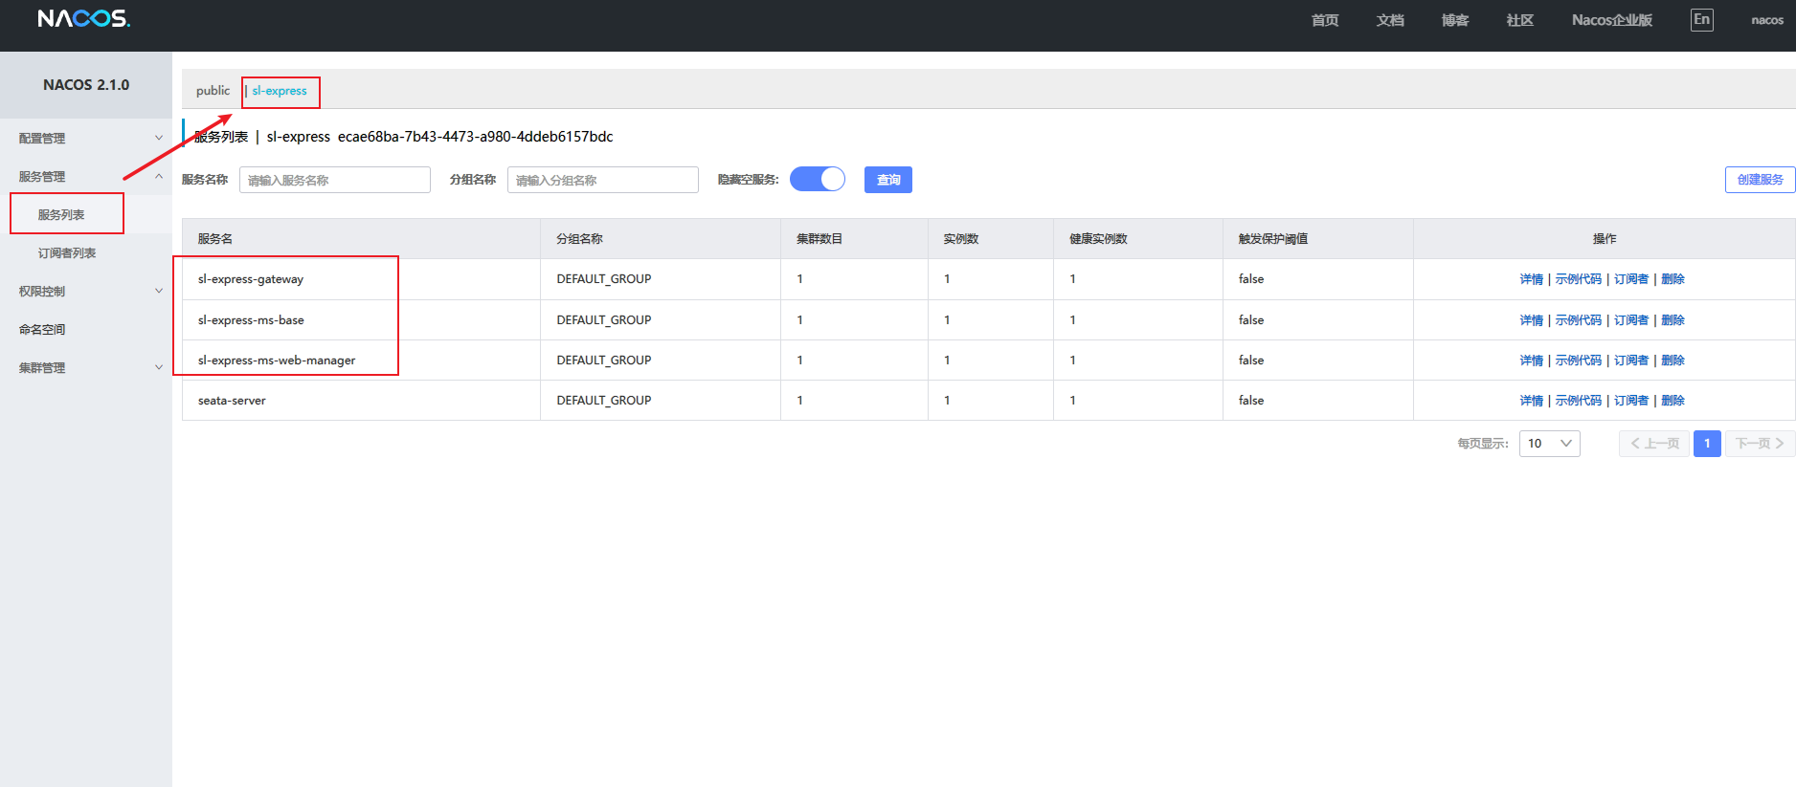Select the public namespace tab
Viewport: 1796px width, 787px height.
click(213, 91)
